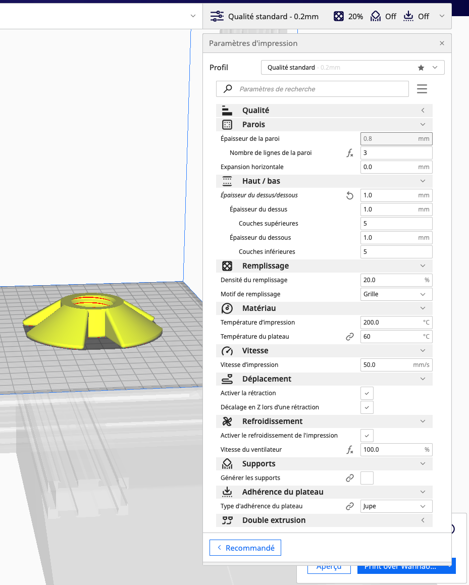
Task: Click the Matériau spool icon
Action: click(x=227, y=308)
